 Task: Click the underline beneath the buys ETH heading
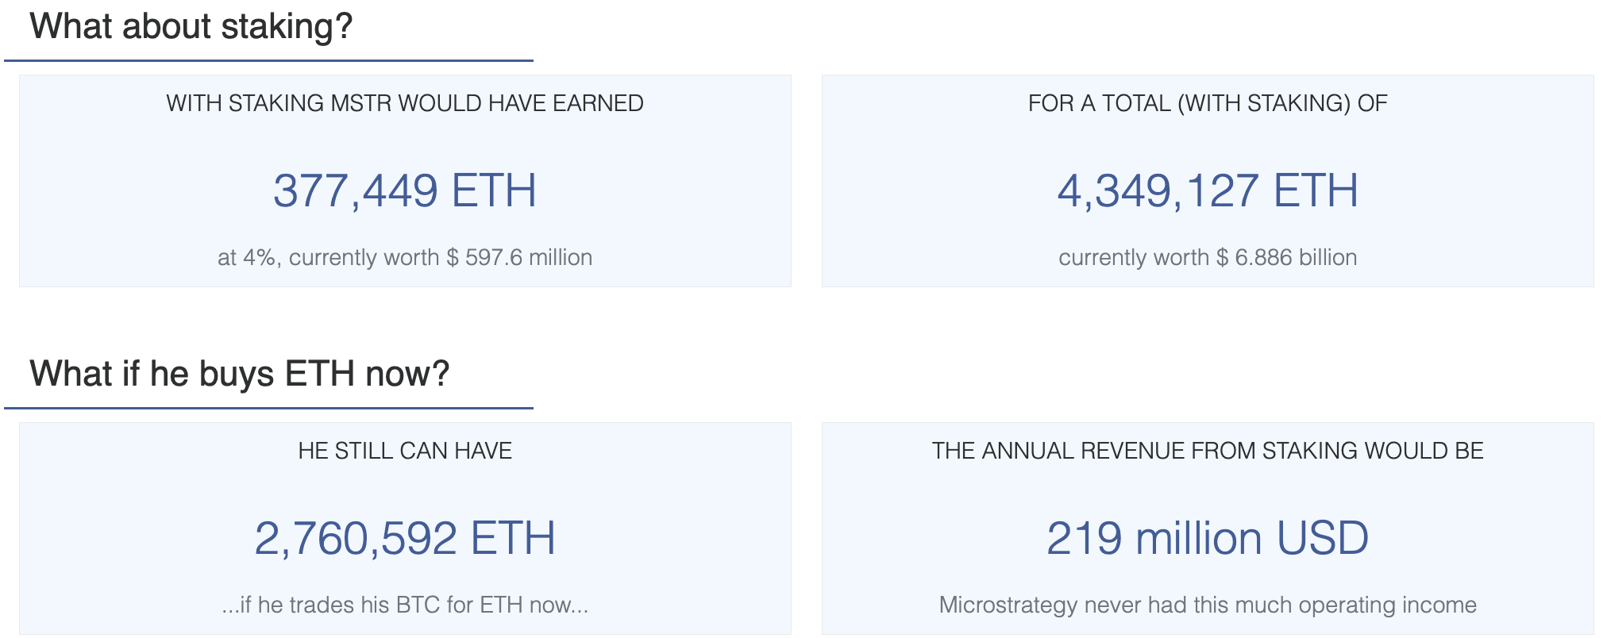coord(268,408)
